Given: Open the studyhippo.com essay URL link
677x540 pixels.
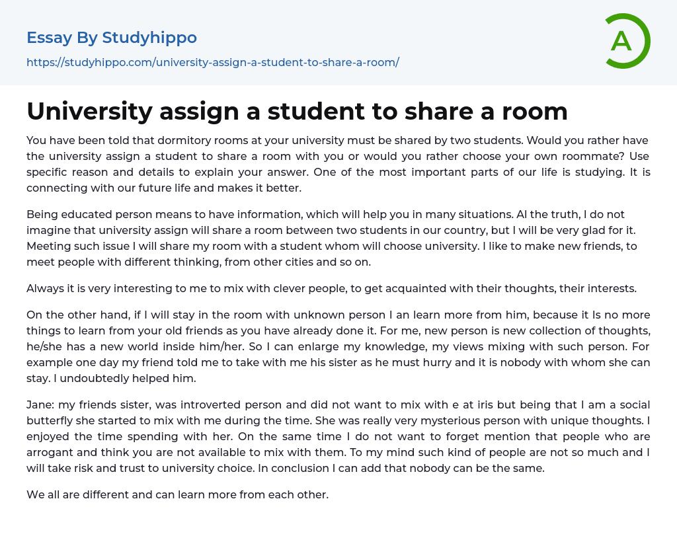Looking at the screenshot, I should [x=213, y=62].
